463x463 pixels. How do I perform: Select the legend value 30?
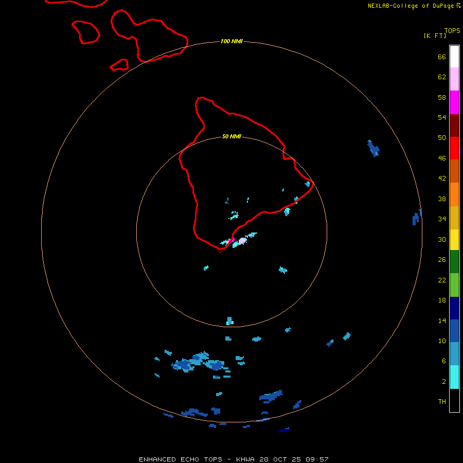click(442, 239)
